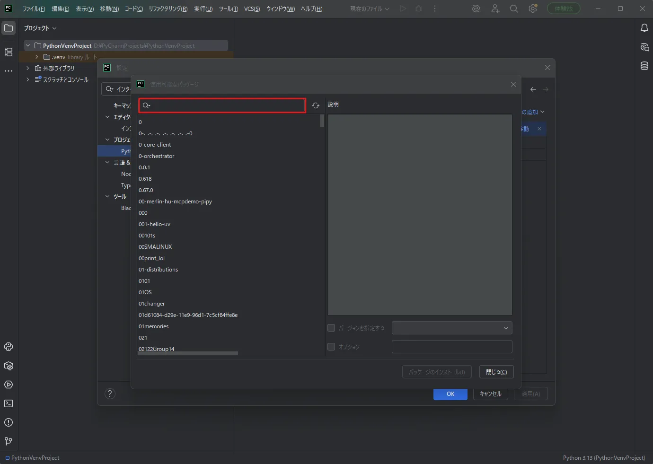The width and height of the screenshot is (653, 464).
Task: Open the ツール(T) menu
Action: click(x=229, y=9)
